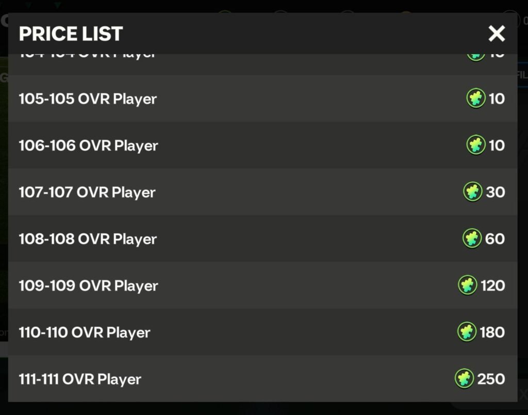Click the puzzle token icon for 108-108 OVR
528x415 pixels.
[x=472, y=239]
